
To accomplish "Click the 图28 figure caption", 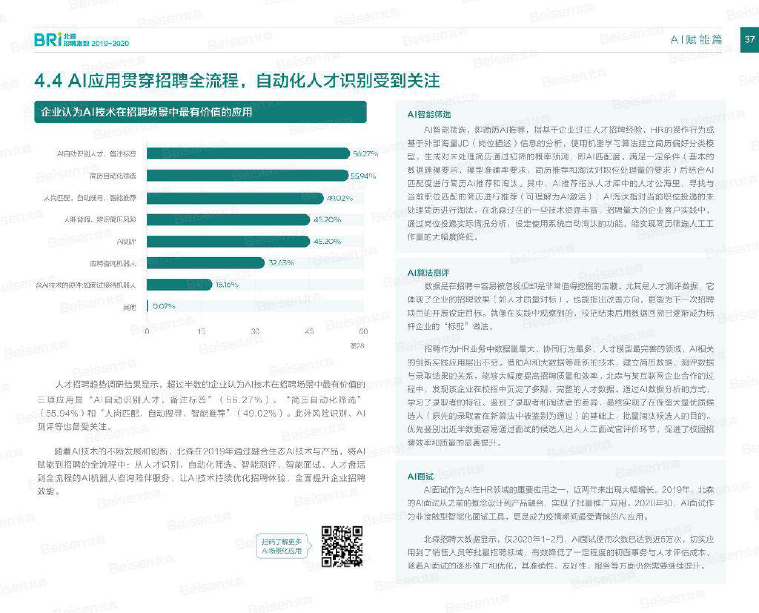I will click(357, 346).
